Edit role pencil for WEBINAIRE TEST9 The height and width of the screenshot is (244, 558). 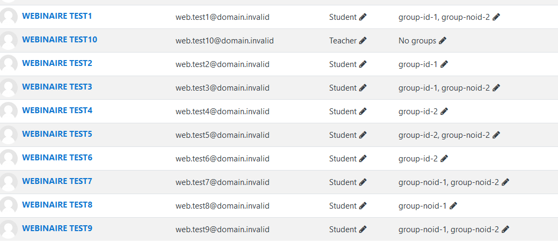[x=363, y=230]
